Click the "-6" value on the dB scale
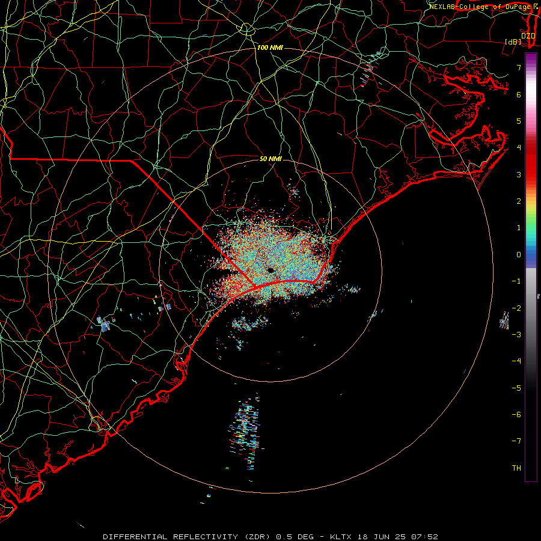Viewport: 541px width, 541px height. click(516, 414)
